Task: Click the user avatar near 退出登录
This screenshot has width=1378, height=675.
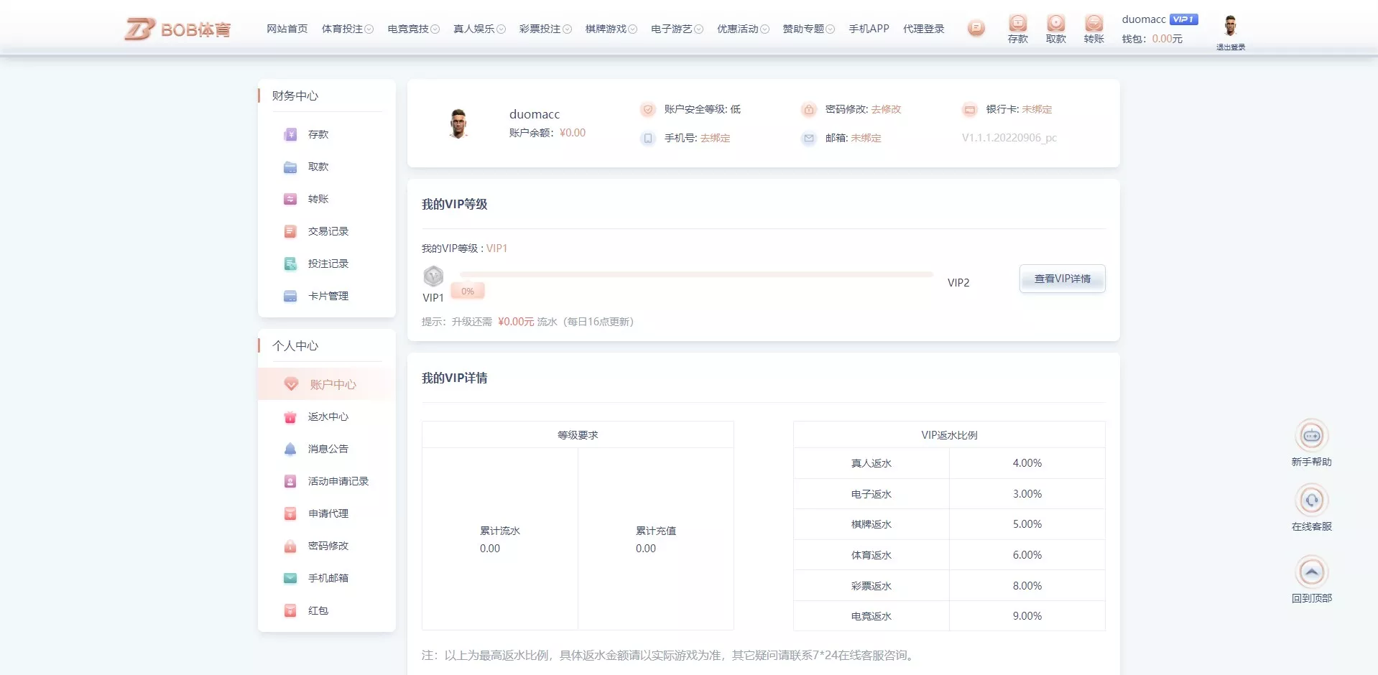Action: click(x=1231, y=23)
